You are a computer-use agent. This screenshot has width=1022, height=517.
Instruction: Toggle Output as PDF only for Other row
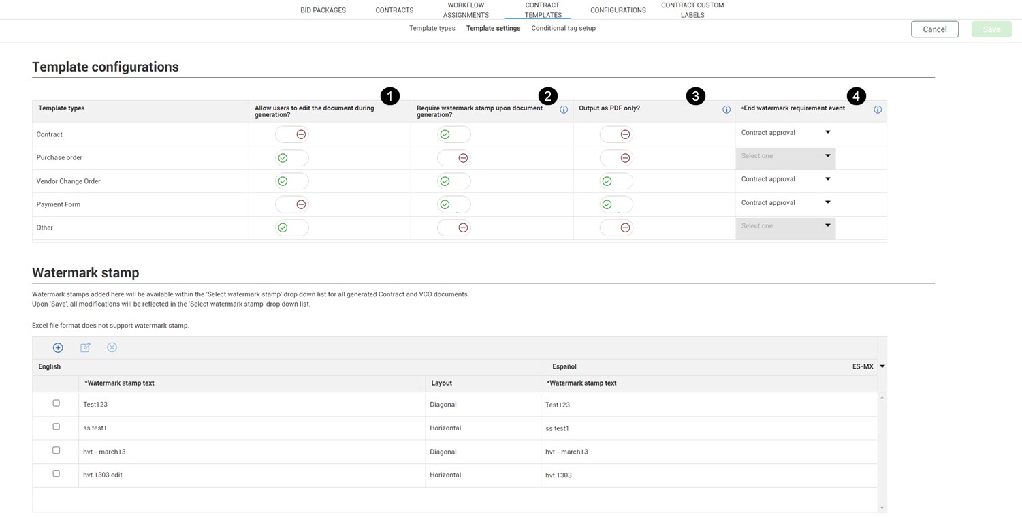click(616, 228)
